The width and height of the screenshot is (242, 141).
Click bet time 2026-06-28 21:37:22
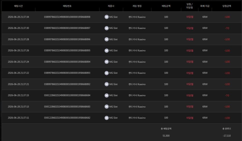pos(18,73)
